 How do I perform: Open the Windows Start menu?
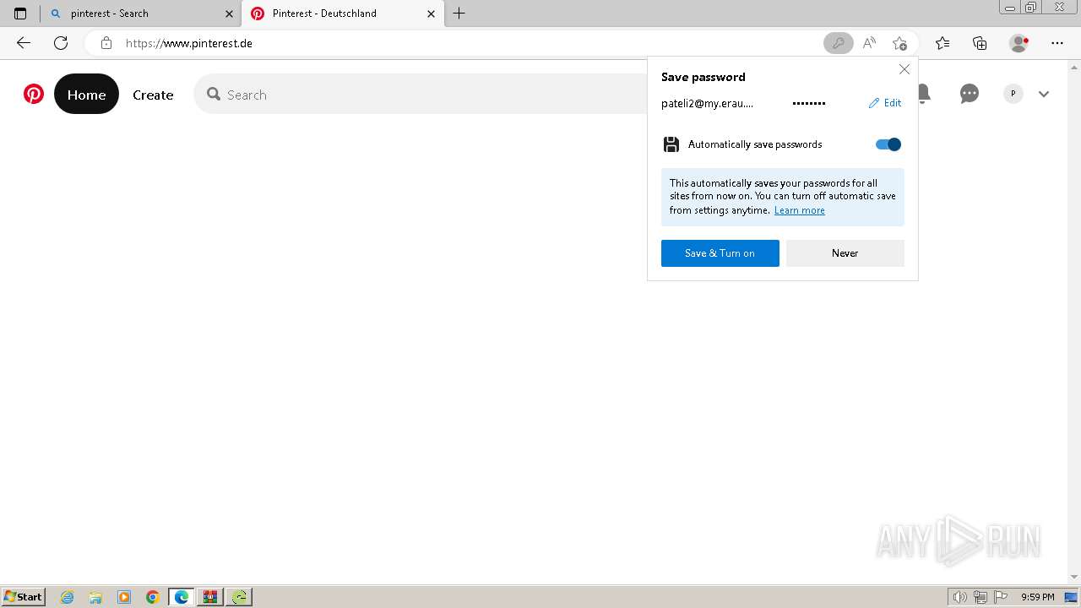coord(24,597)
